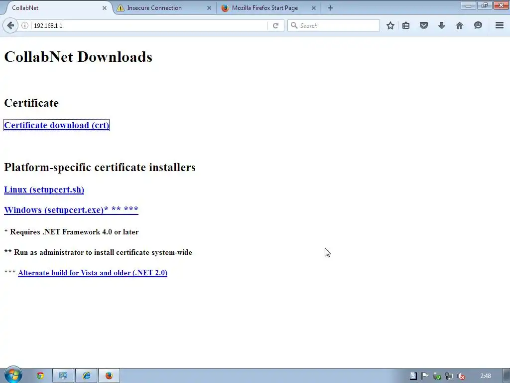Open the Windows Start menu
Viewport: 510px width, 383px height.
13,375
